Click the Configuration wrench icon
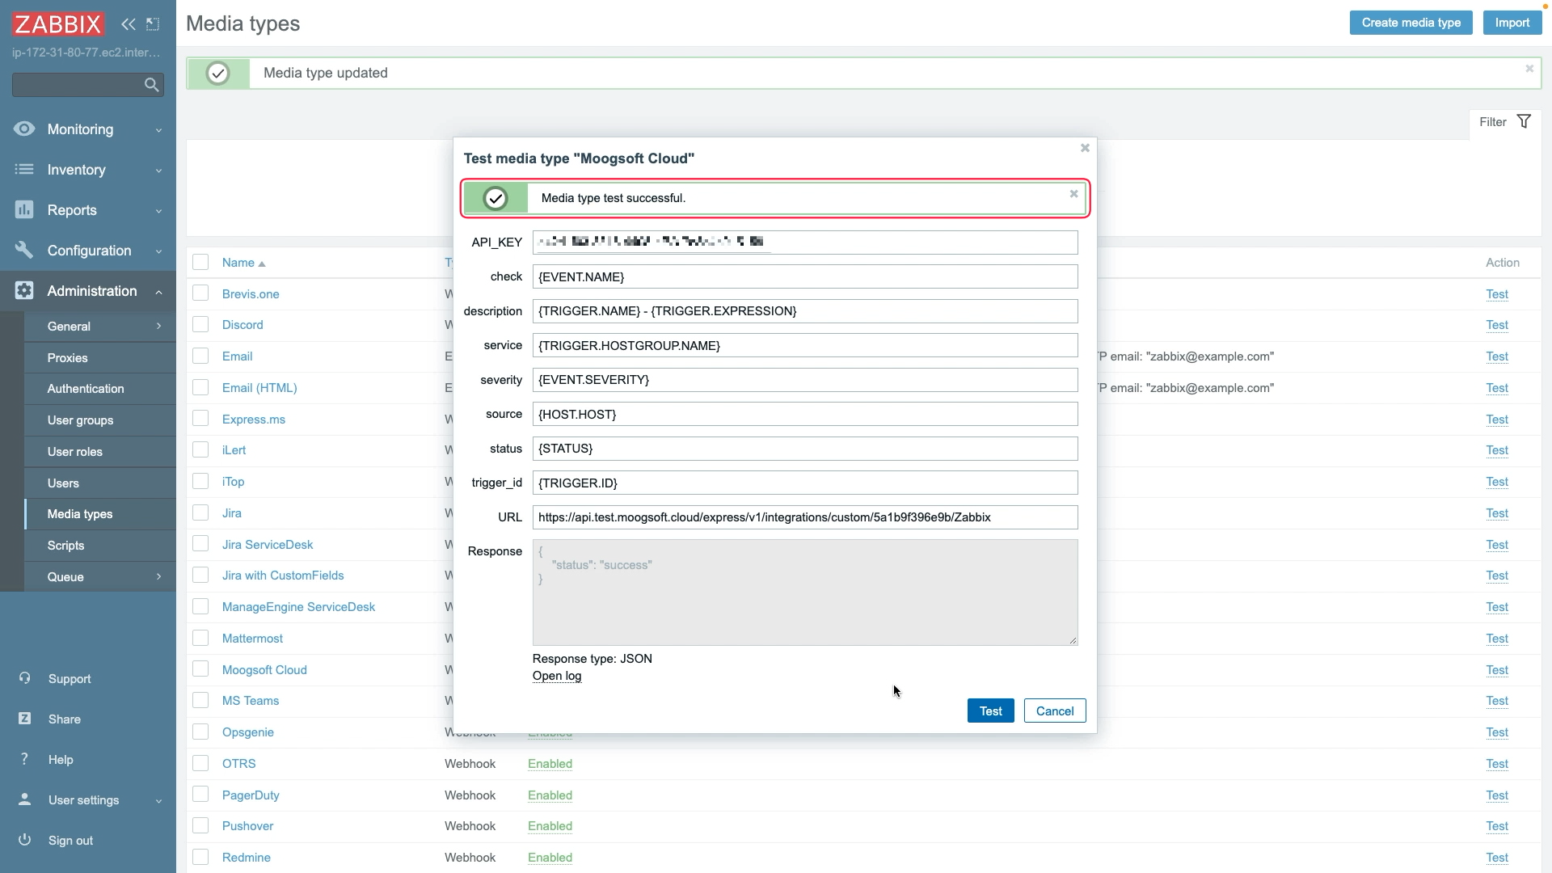Image resolution: width=1552 pixels, height=873 pixels. [x=24, y=251]
